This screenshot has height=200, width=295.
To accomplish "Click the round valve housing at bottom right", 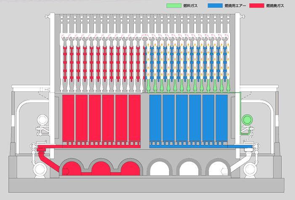I will [250, 169].
